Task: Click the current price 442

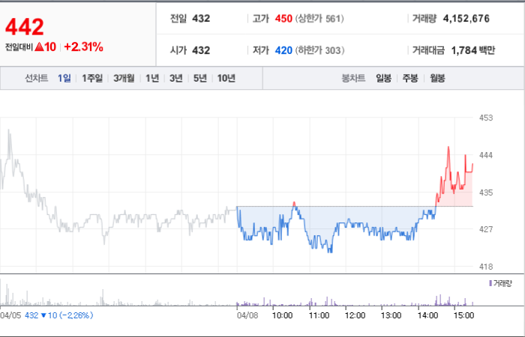Action: (x=25, y=27)
